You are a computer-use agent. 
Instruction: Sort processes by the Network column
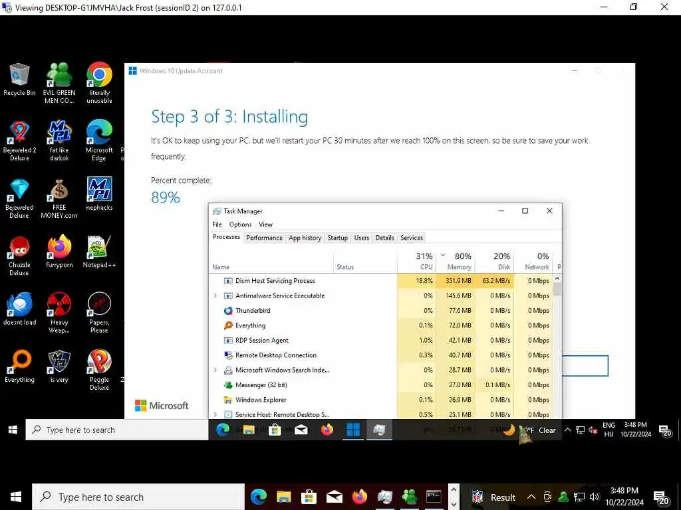534,261
